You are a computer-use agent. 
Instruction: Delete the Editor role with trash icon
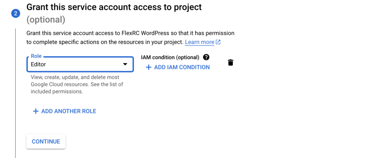pos(231,63)
